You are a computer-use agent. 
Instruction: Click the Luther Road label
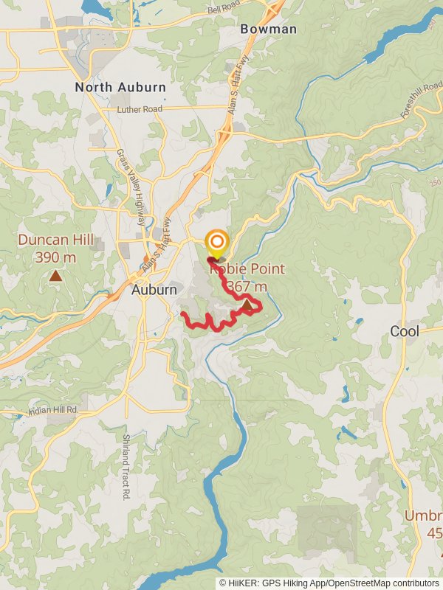coord(140,109)
